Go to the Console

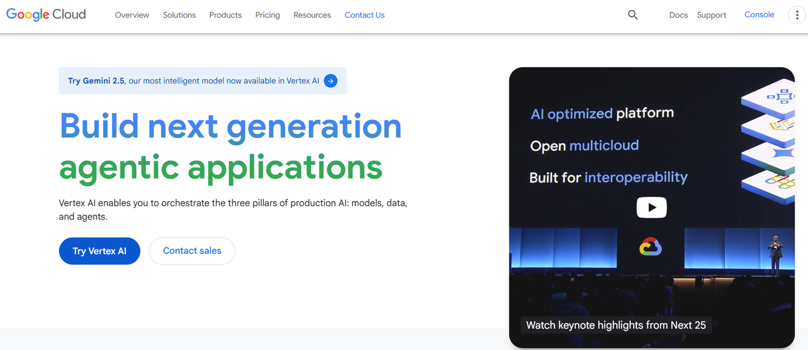point(759,15)
